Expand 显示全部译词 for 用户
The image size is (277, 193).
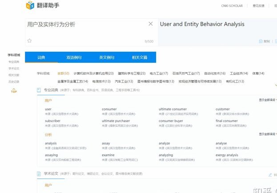(x=268, y=100)
